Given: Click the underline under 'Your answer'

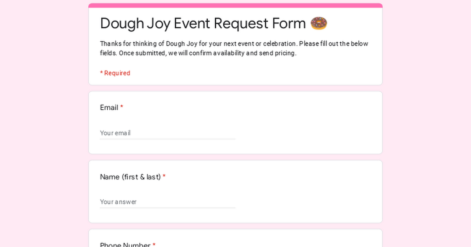Looking at the screenshot, I should (168, 207).
